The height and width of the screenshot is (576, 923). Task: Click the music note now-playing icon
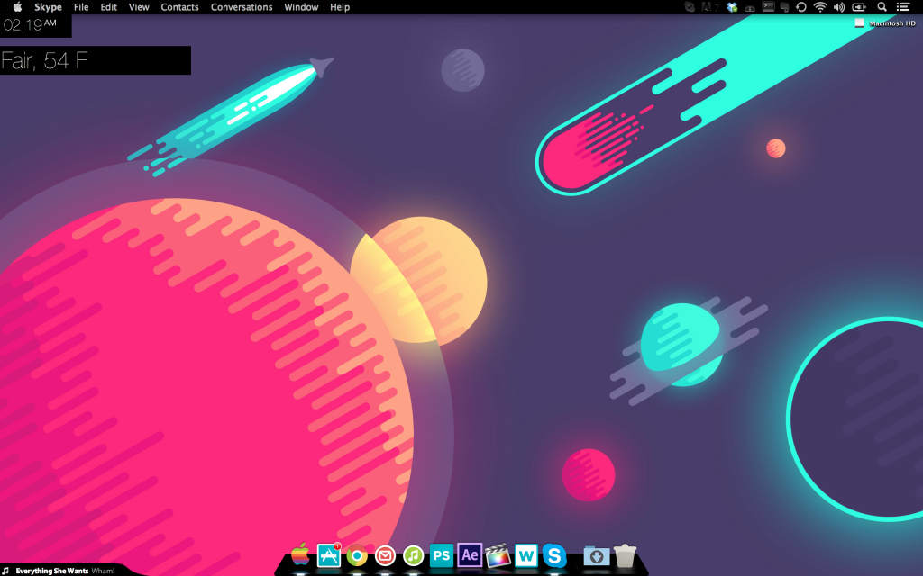[6, 570]
